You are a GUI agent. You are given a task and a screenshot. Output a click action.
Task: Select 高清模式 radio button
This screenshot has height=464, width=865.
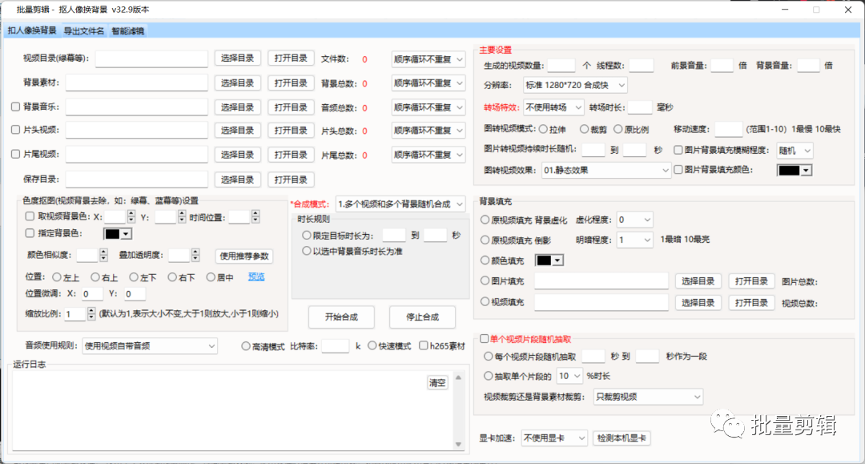246,346
